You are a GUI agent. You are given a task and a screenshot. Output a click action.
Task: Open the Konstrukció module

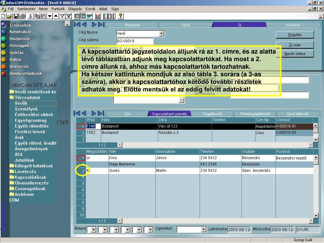[21, 32]
